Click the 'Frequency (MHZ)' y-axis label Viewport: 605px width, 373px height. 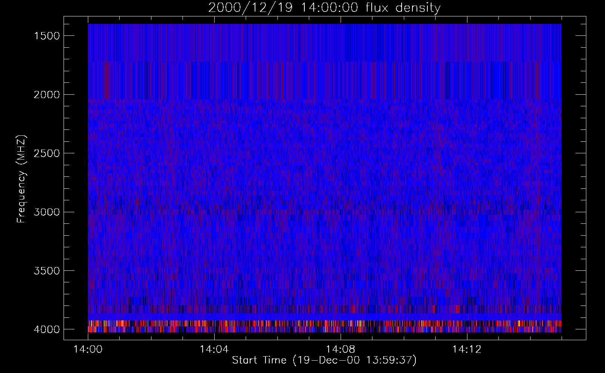[21, 179]
